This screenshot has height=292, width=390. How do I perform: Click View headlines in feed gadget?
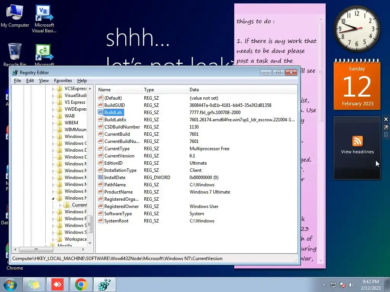click(357, 152)
